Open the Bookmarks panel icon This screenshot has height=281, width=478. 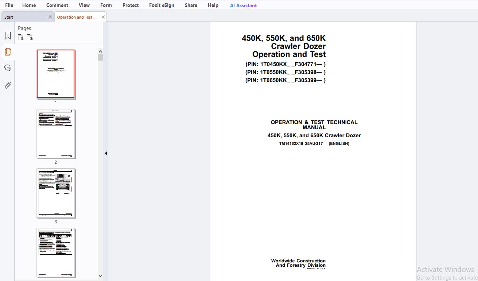[x=8, y=36]
